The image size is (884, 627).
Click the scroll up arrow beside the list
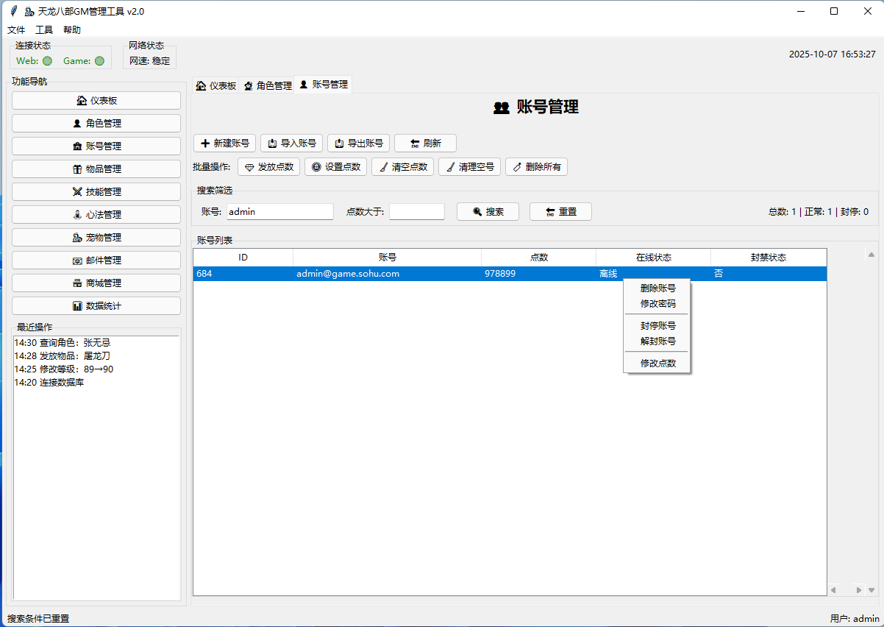(871, 255)
